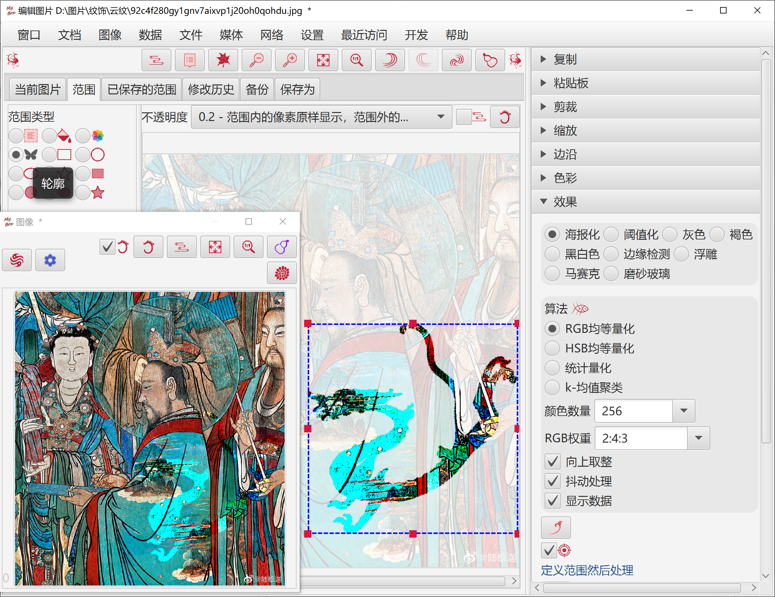Click the purple gourd icon in 图像 window

[x=282, y=247]
